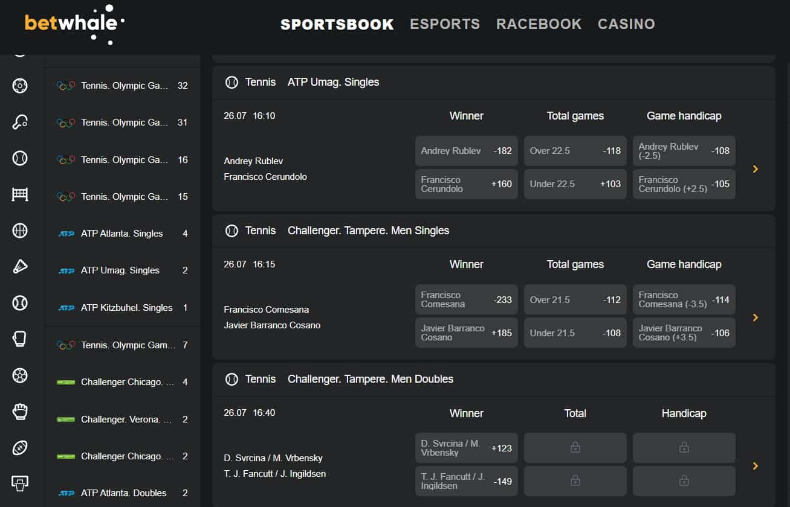790x507 pixels.
Task: Click tennis icon beside Challenger. Tampere. Men Singles
Action: (x=231, y=231)
